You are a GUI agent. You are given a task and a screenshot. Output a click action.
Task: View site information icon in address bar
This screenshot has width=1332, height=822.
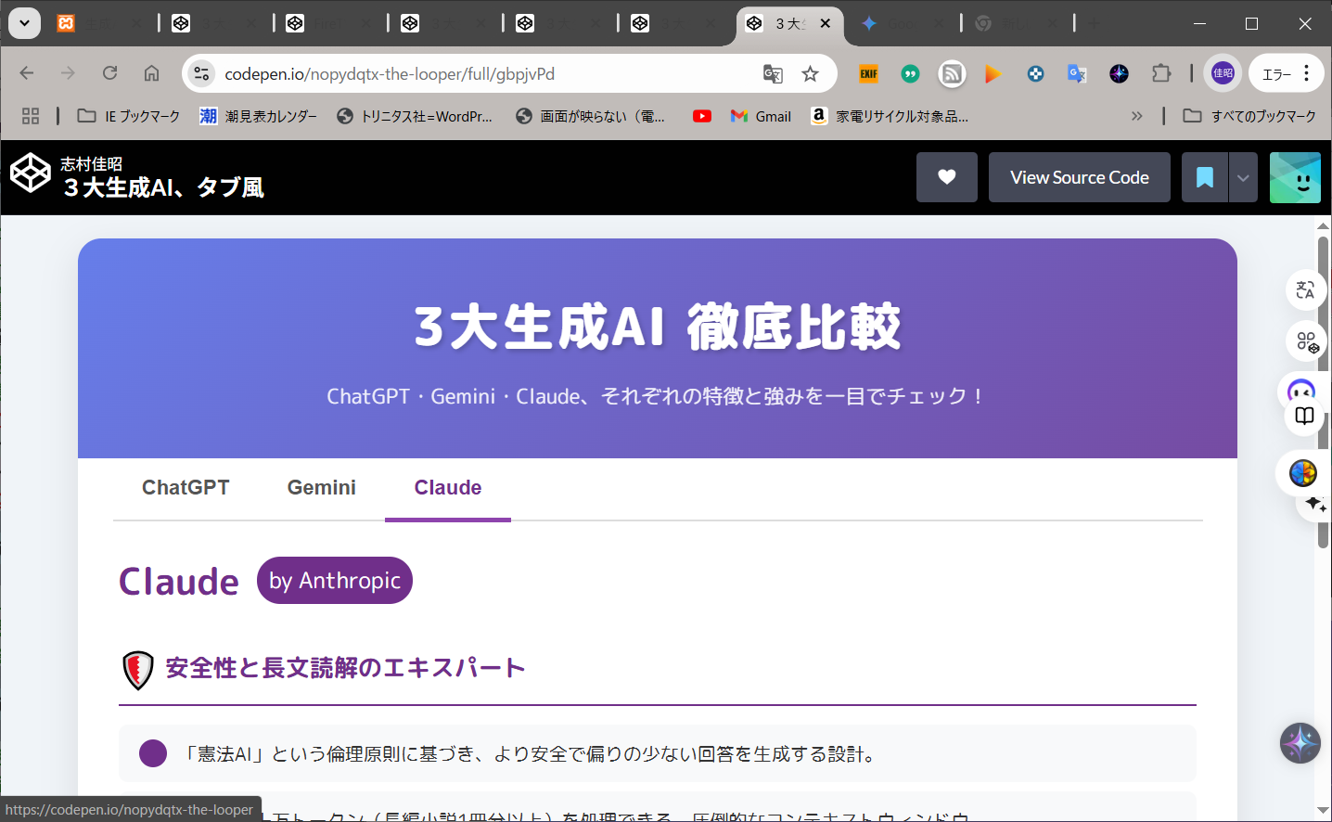click(201, 73)
